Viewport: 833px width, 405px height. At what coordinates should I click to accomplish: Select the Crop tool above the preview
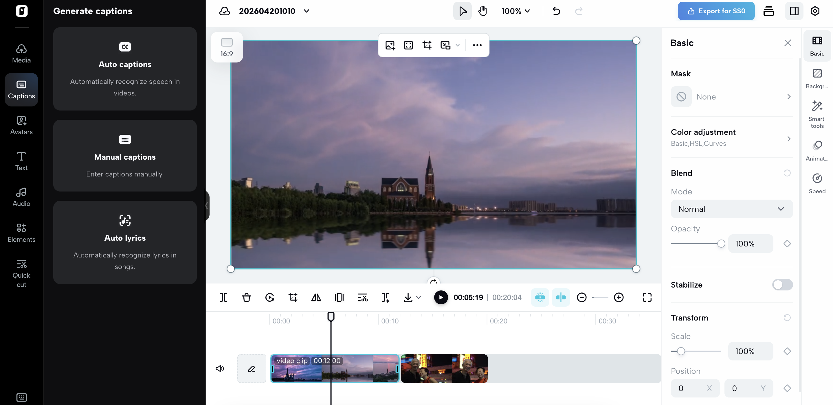tap(427, 45)
